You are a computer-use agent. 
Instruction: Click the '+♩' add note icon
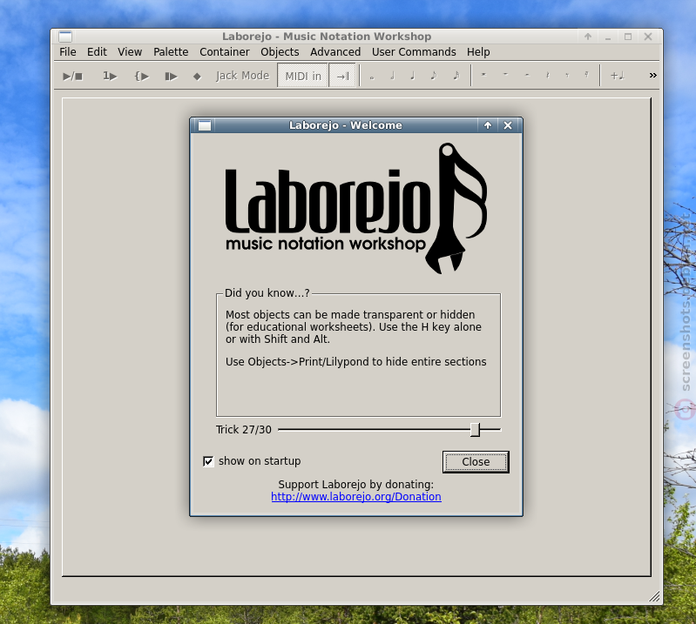coord(618,76)
